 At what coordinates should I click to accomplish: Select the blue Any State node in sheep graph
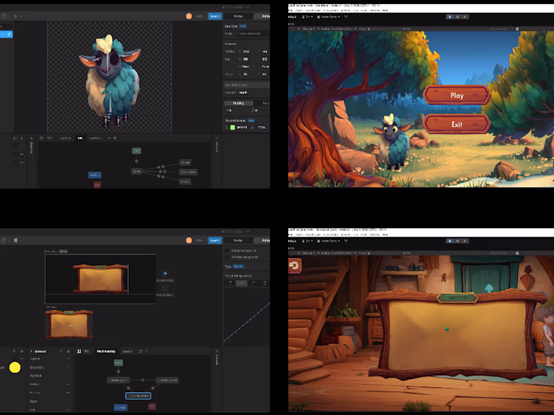click(94, 175)
